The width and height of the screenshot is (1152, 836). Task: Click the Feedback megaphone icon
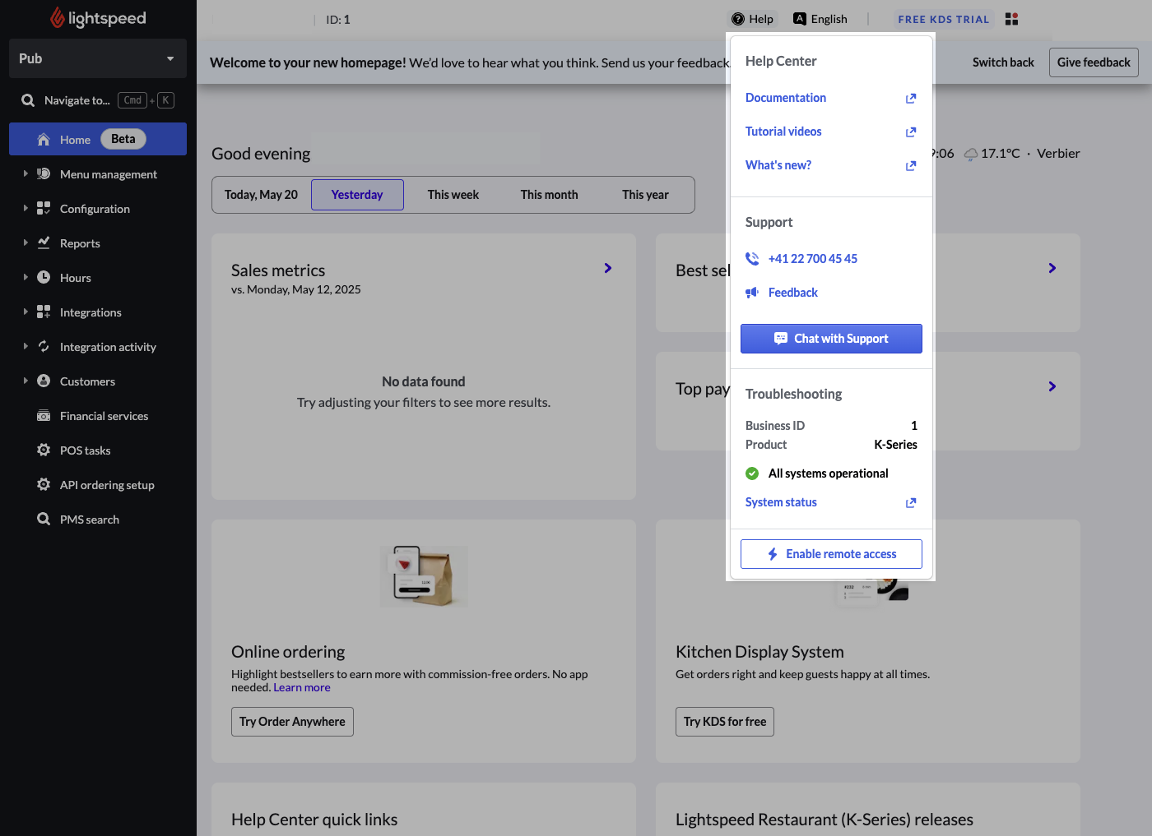tap(752, 293)
